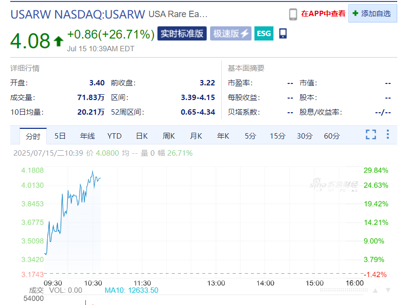Click the previous close value 3.22
Viewport: 407px width, 305px height.
(x=207, y=83)
